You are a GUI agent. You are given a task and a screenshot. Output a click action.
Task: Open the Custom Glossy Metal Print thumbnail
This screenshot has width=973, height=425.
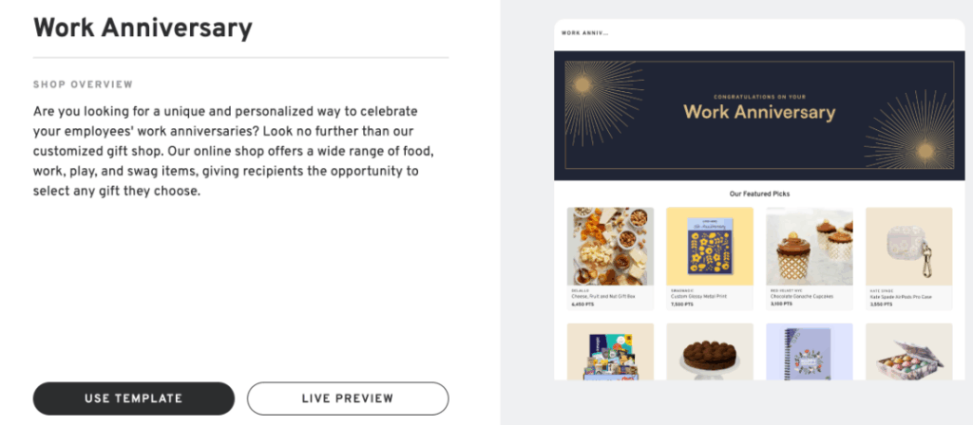click(710, 247)
